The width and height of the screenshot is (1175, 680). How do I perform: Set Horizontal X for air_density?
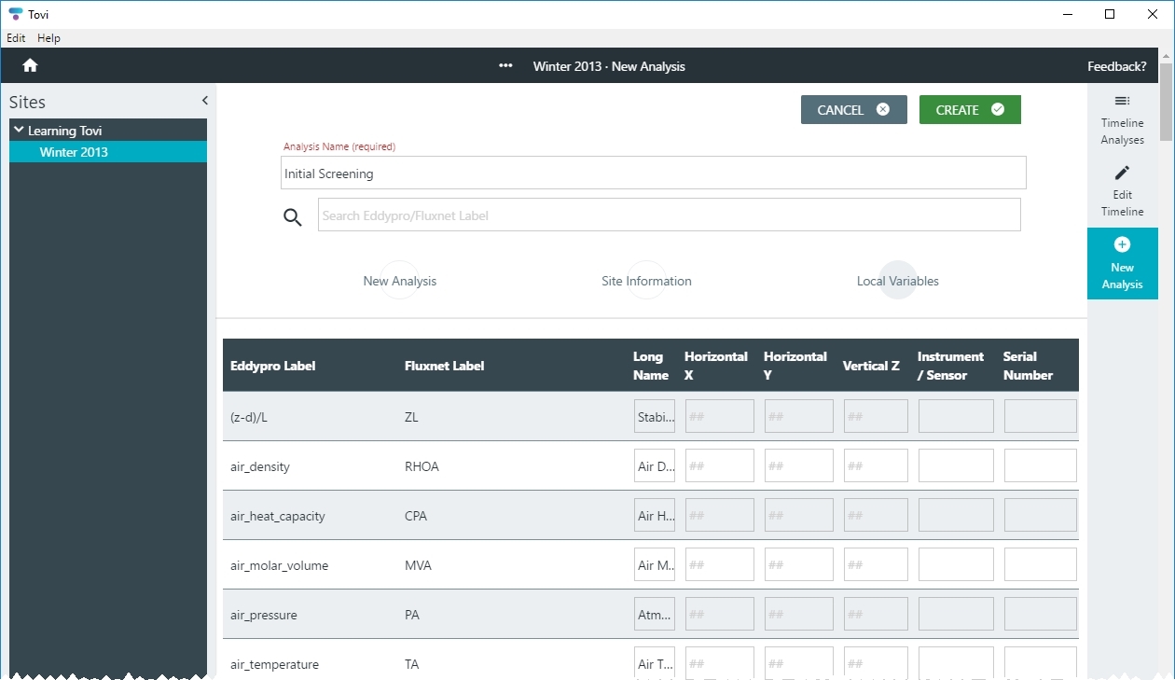719,465
